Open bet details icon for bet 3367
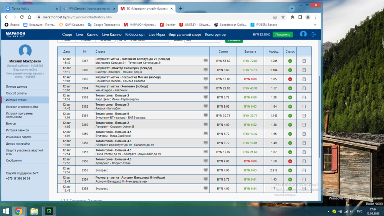Image resolution: width=384 pixels, height=216 pixels. pyautogui.click(x=304, y=61)
